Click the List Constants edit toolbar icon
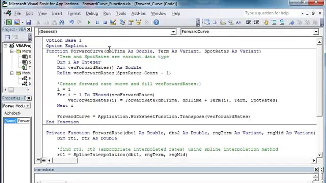 (x=214, y=22)
